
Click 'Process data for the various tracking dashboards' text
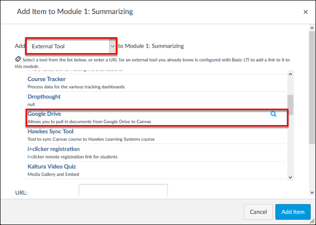(x=76, y=87)
